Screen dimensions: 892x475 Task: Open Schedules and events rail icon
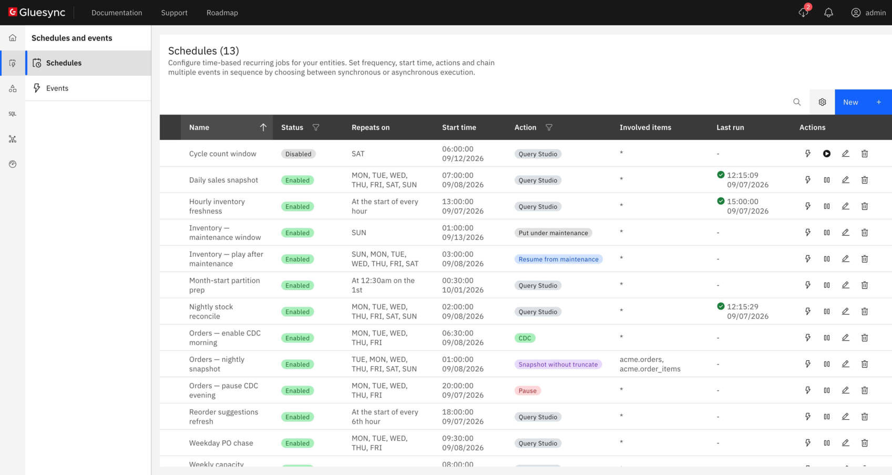(x=13, y=63)
